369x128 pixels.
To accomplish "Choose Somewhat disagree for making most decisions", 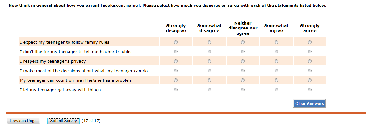I will pos(209,71).
